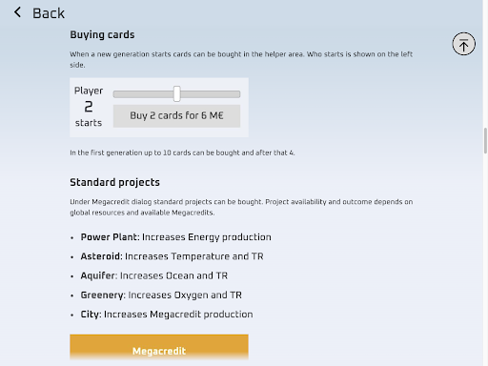Click Buy 2 cards for 6 M€ button
Viewport: 488px width, 366px height.
(x=176, y=116)
